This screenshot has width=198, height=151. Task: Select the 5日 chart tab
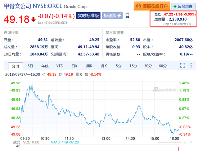[x=30, y=66]
